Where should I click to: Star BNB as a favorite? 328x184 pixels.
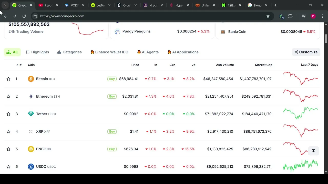click(8, 149)
